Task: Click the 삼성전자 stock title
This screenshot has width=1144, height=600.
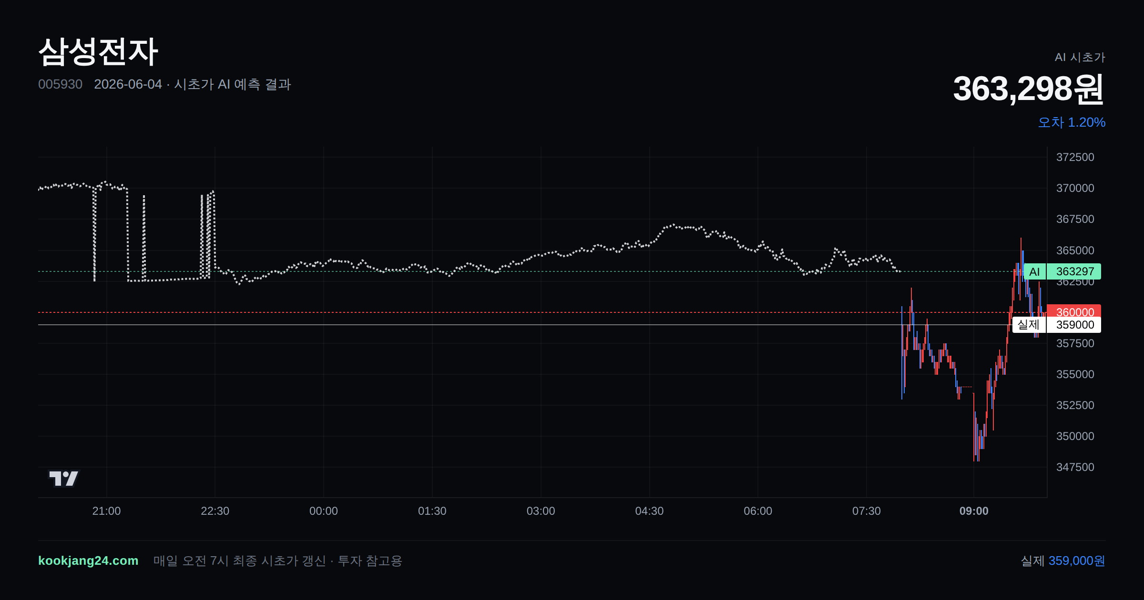Action: [x=98, y=51]
